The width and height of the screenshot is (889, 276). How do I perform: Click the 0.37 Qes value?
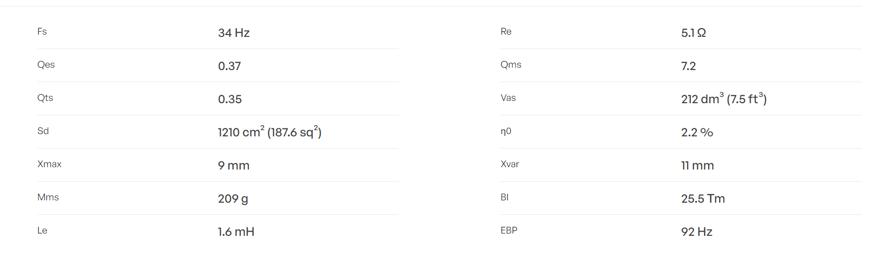click(229, 66)
